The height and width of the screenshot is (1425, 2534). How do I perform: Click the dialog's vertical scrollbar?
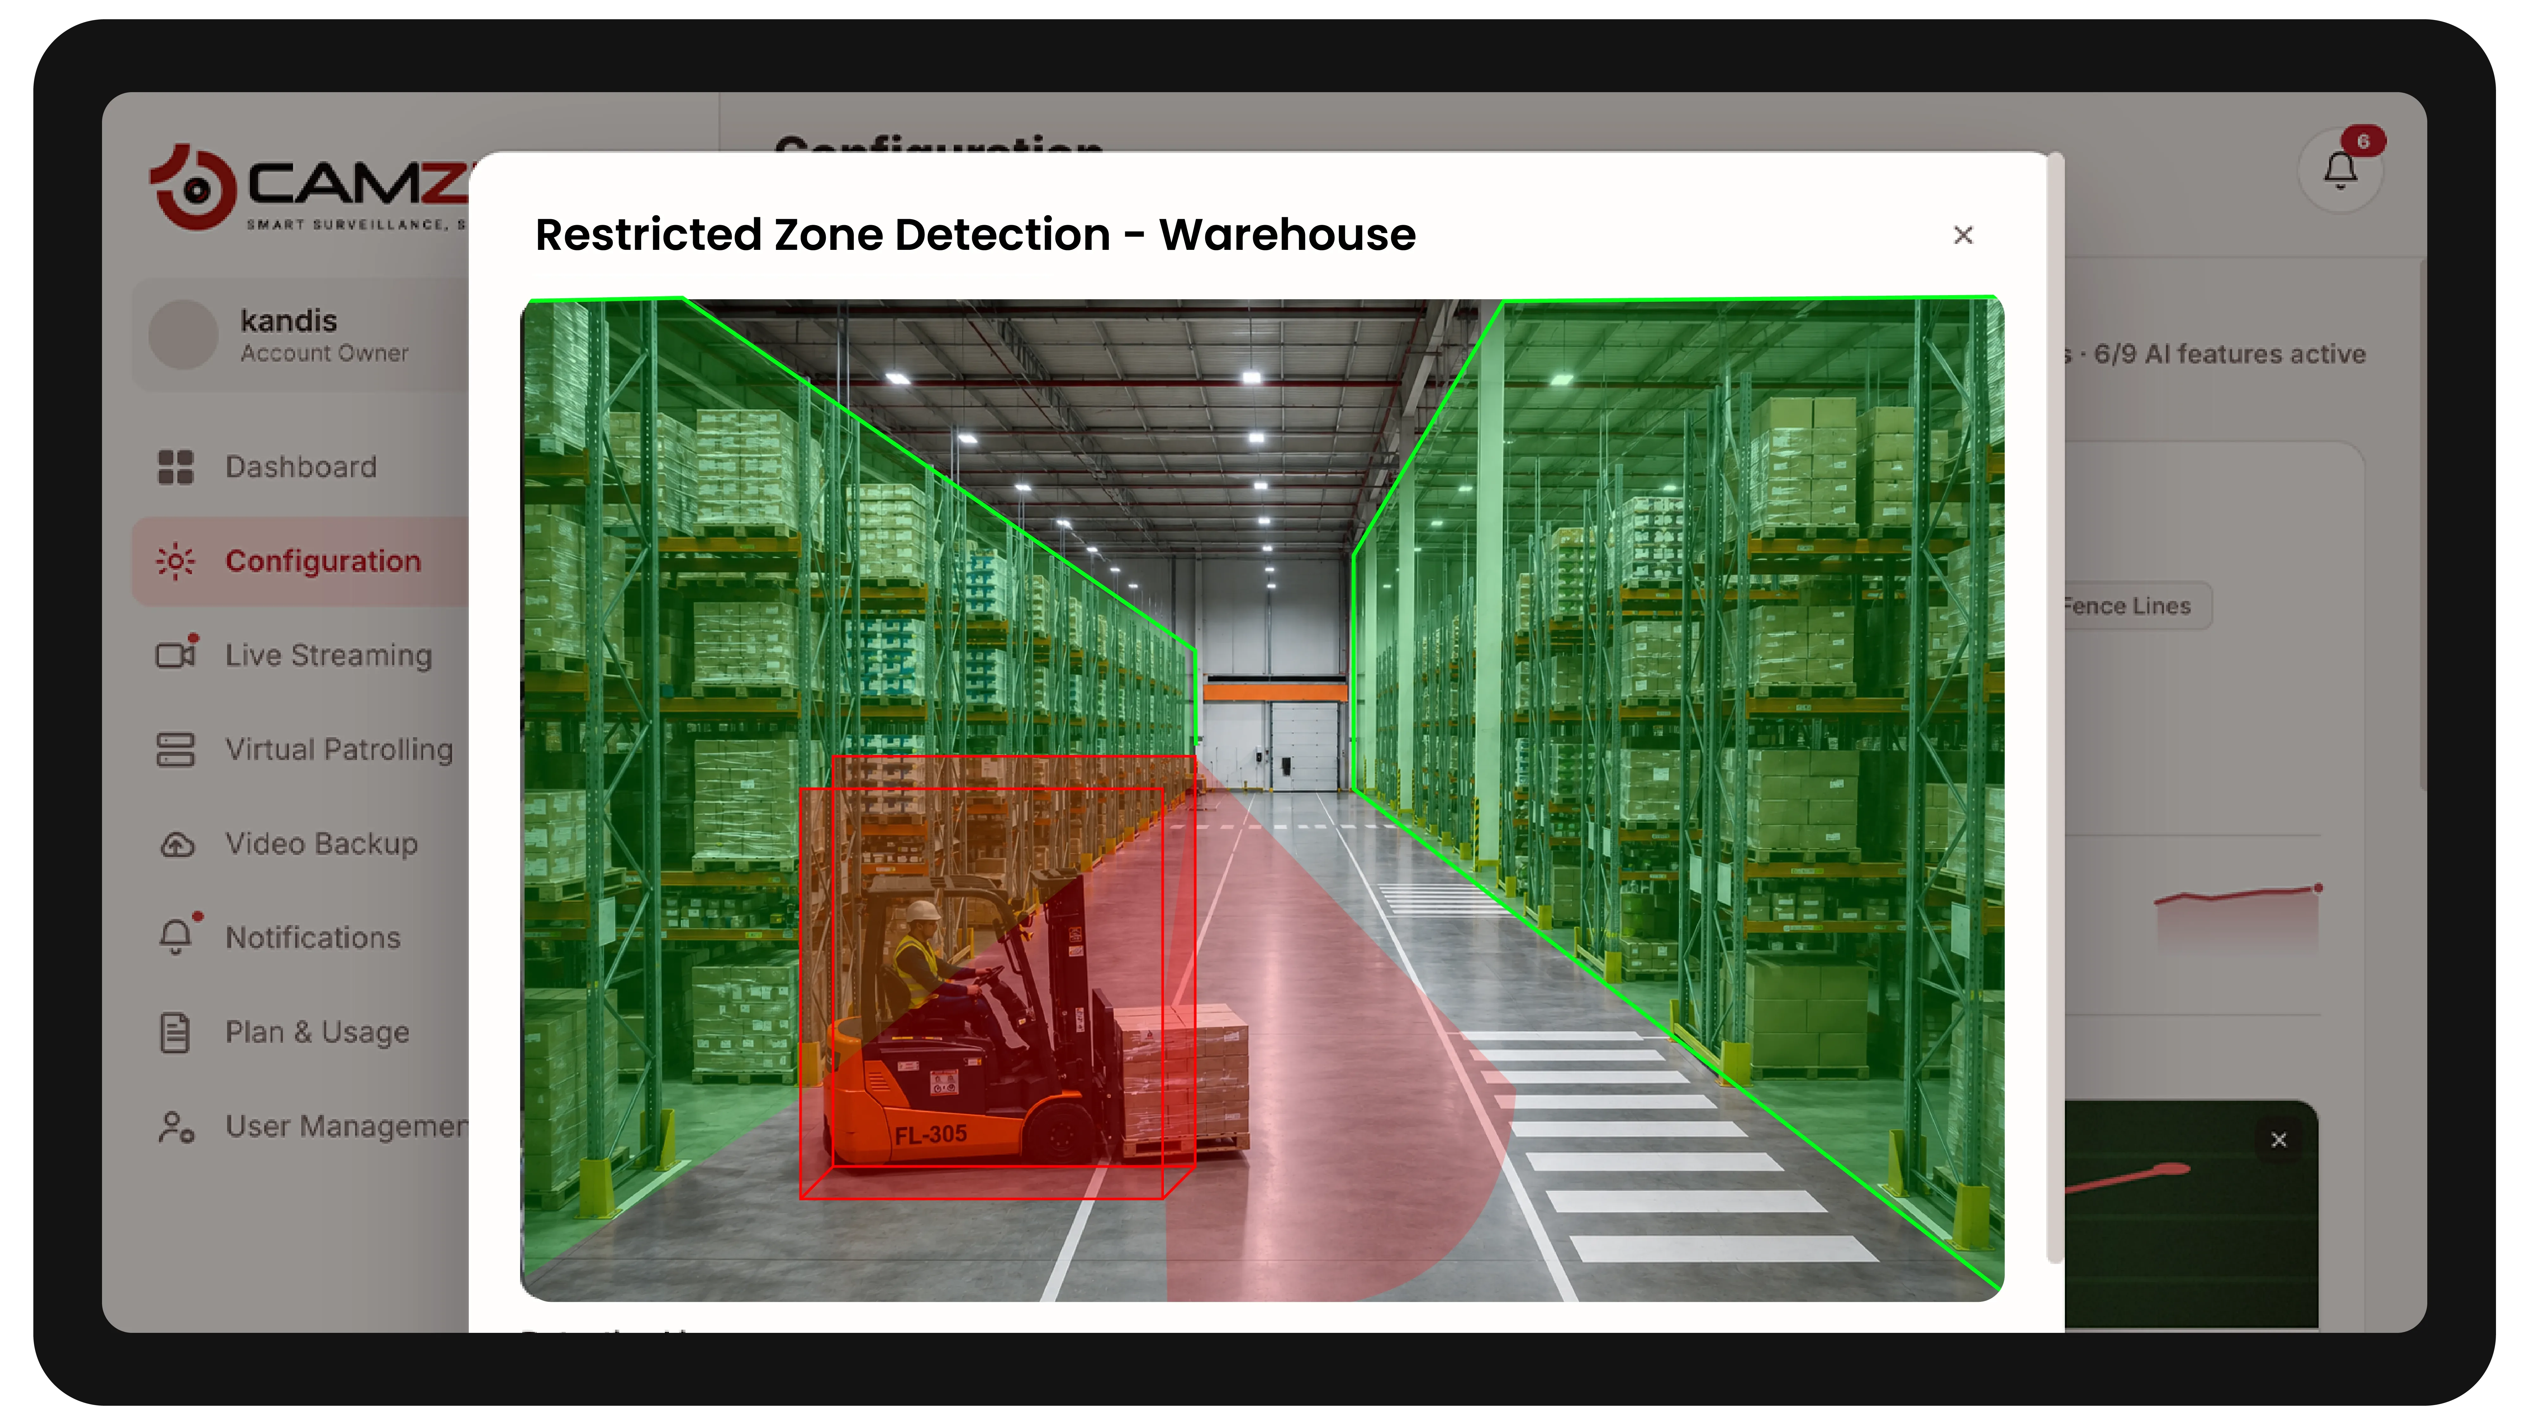2055,708
